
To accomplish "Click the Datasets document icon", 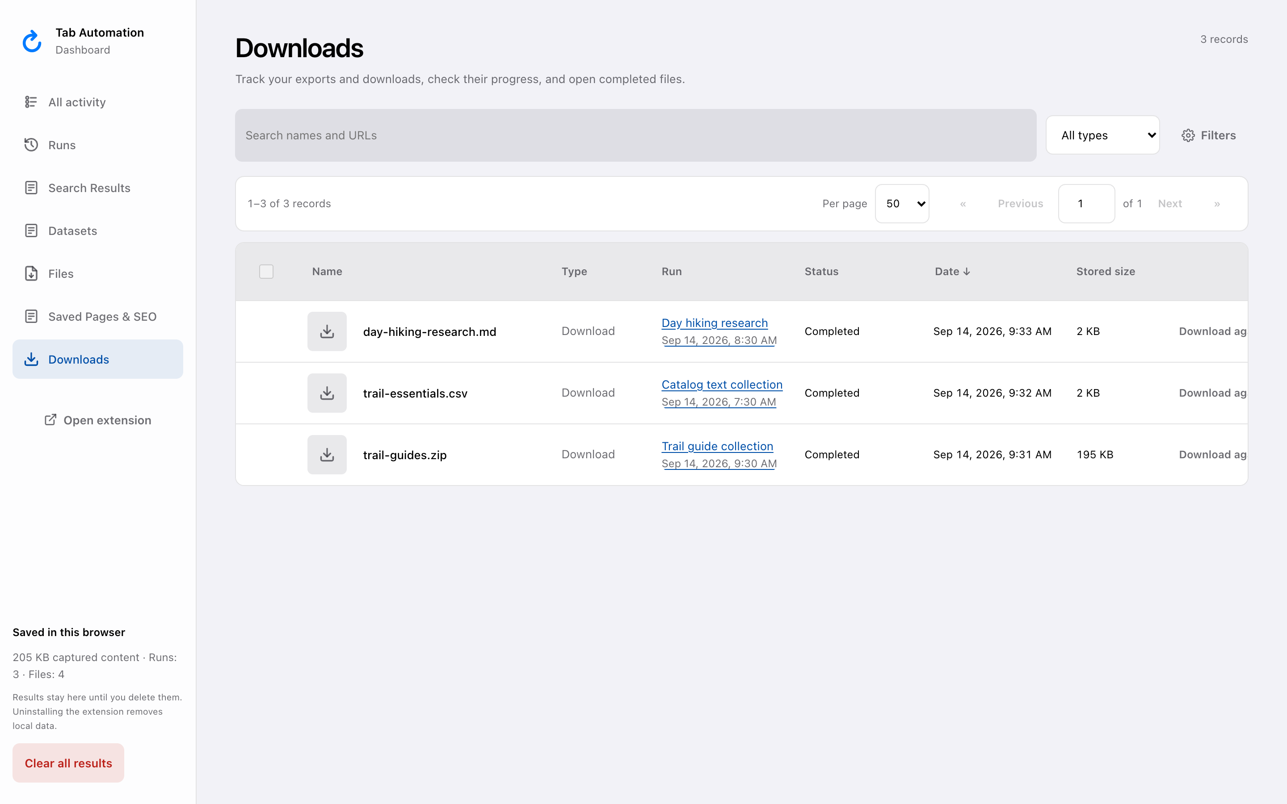I will [31, 231].
